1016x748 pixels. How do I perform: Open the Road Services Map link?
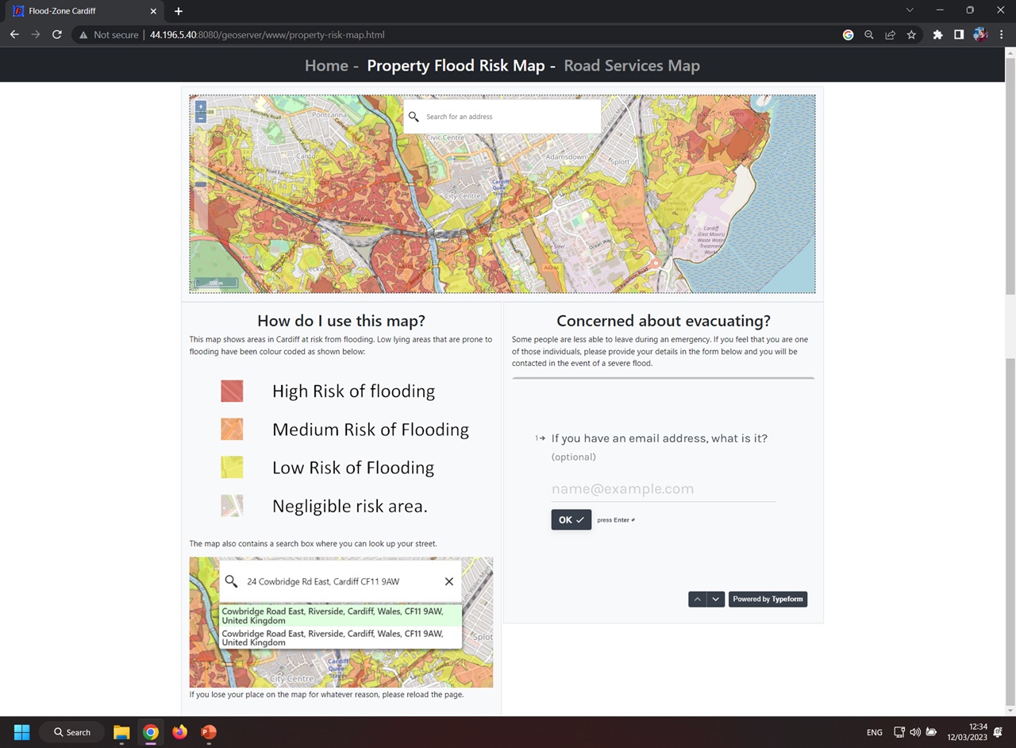click(x=632, y=66)
